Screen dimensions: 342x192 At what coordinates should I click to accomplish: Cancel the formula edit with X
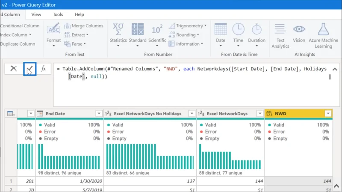tap(14, 69)
